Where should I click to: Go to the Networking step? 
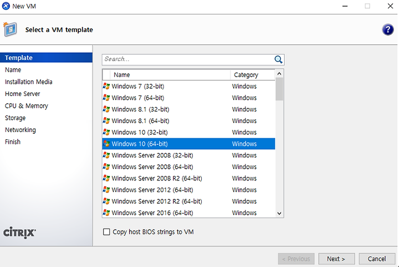21,130
